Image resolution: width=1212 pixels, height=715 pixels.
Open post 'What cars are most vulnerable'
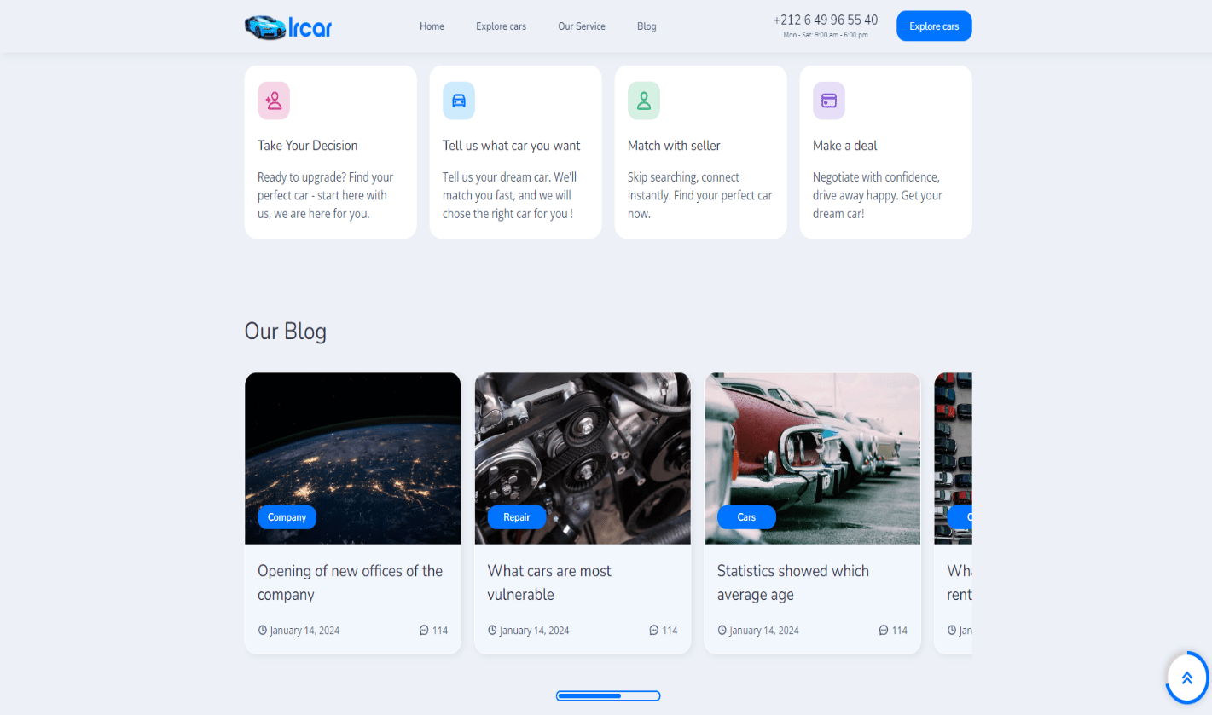point(549,583)
